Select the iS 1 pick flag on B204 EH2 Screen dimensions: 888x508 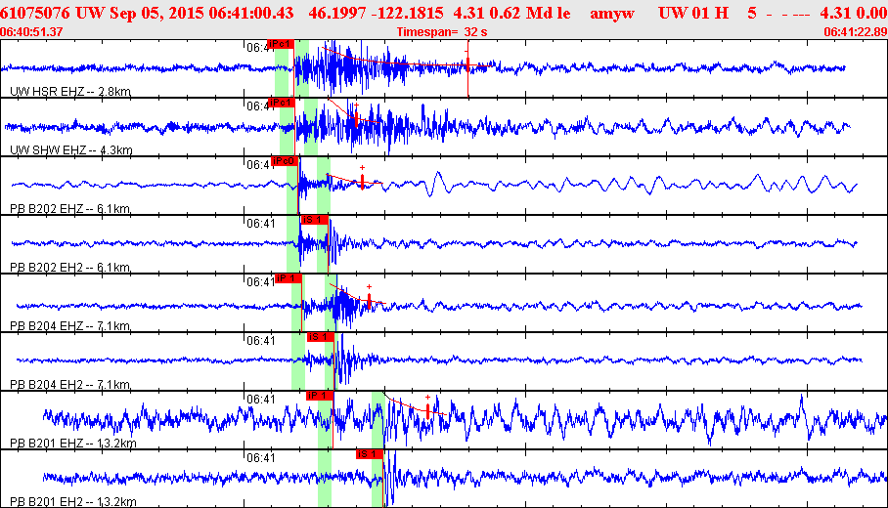(x=320, y=337)
